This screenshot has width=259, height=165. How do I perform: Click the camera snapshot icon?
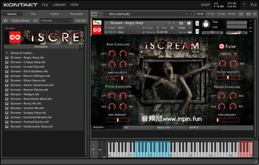point(181,23)
